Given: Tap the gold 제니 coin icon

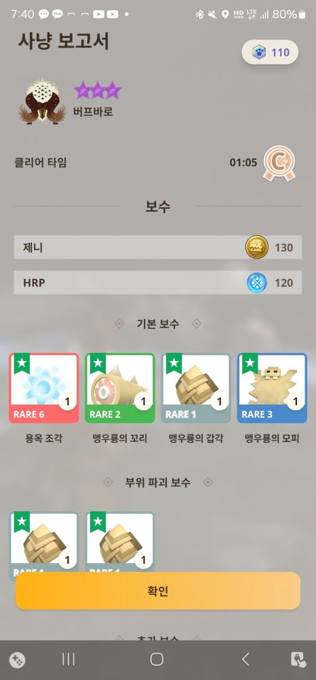Looking at the screenshot, I should pos(257,248).
